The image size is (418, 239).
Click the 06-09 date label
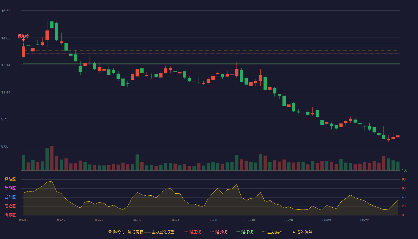point(327,220)
